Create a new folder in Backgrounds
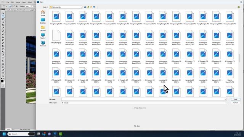The width and height of the screenshot is (244, 137). coord(91,7)
